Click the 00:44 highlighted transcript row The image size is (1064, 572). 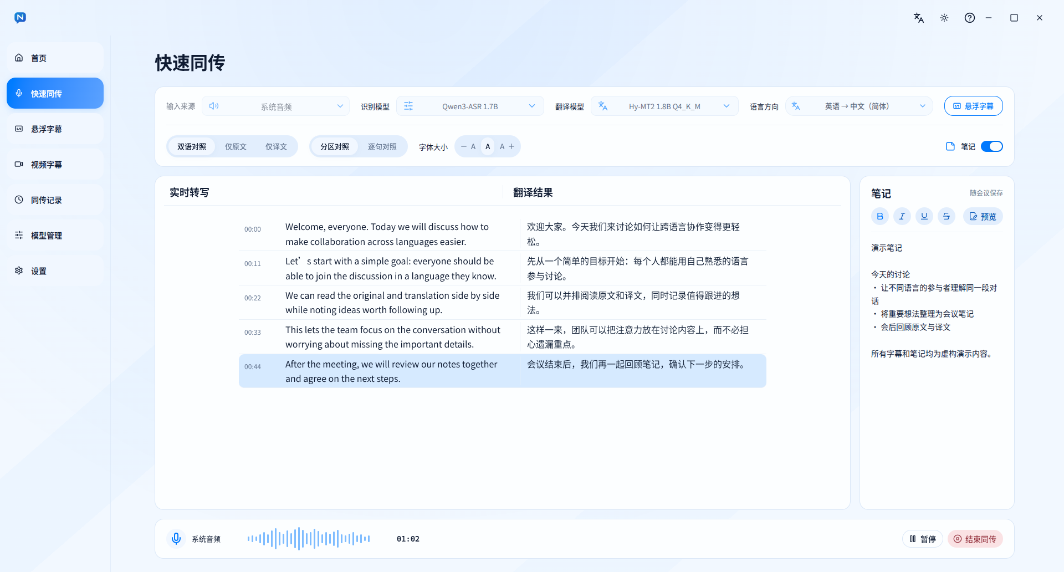(x=503, y=371)
